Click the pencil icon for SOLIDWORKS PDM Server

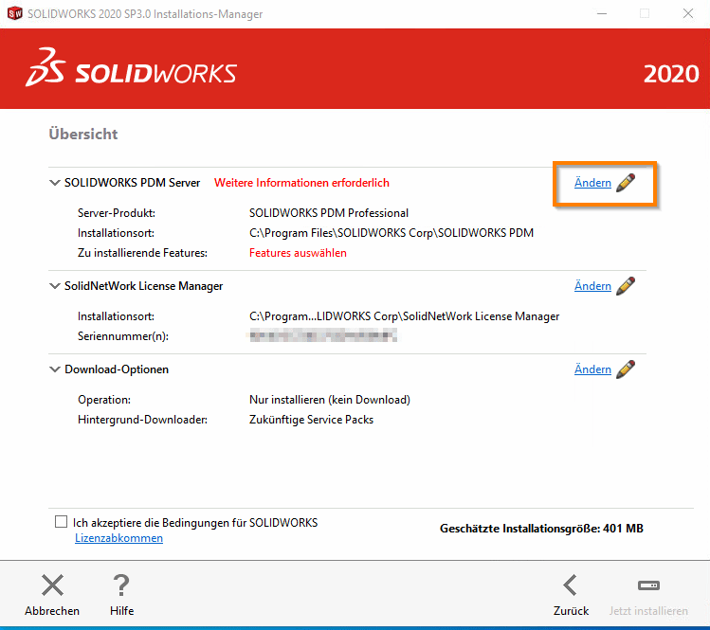626,183
